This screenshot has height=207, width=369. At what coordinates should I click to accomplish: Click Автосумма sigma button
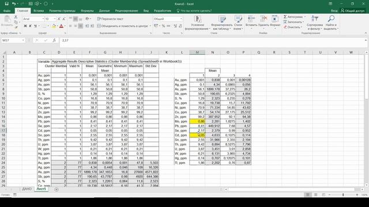[293, 17]
